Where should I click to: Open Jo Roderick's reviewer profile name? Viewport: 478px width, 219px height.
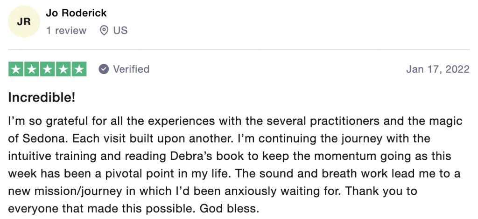point(75,13)
